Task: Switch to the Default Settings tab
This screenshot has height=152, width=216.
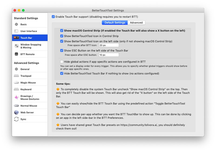Action: [115, 23]
